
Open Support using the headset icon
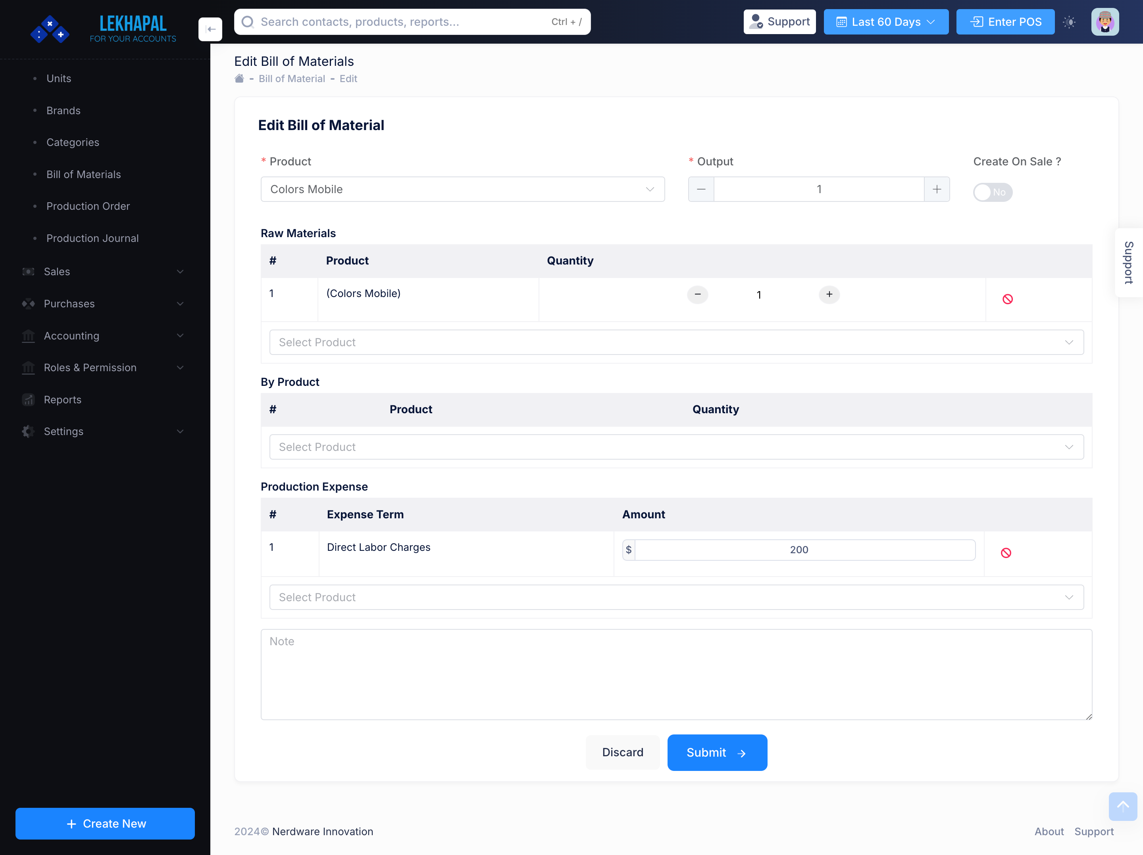coord(756,22)
